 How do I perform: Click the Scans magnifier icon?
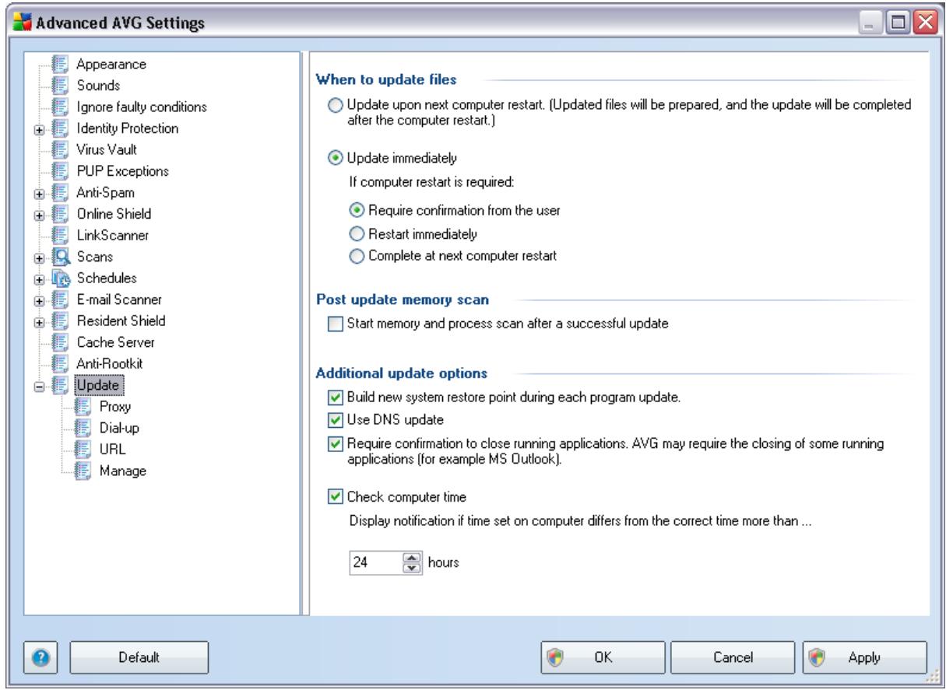point(62,256)
